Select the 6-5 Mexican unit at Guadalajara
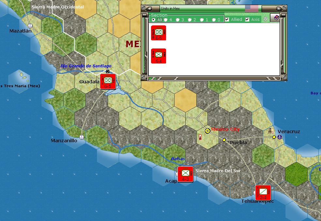This screenshot has width=321, height=221. pos(108,81)
